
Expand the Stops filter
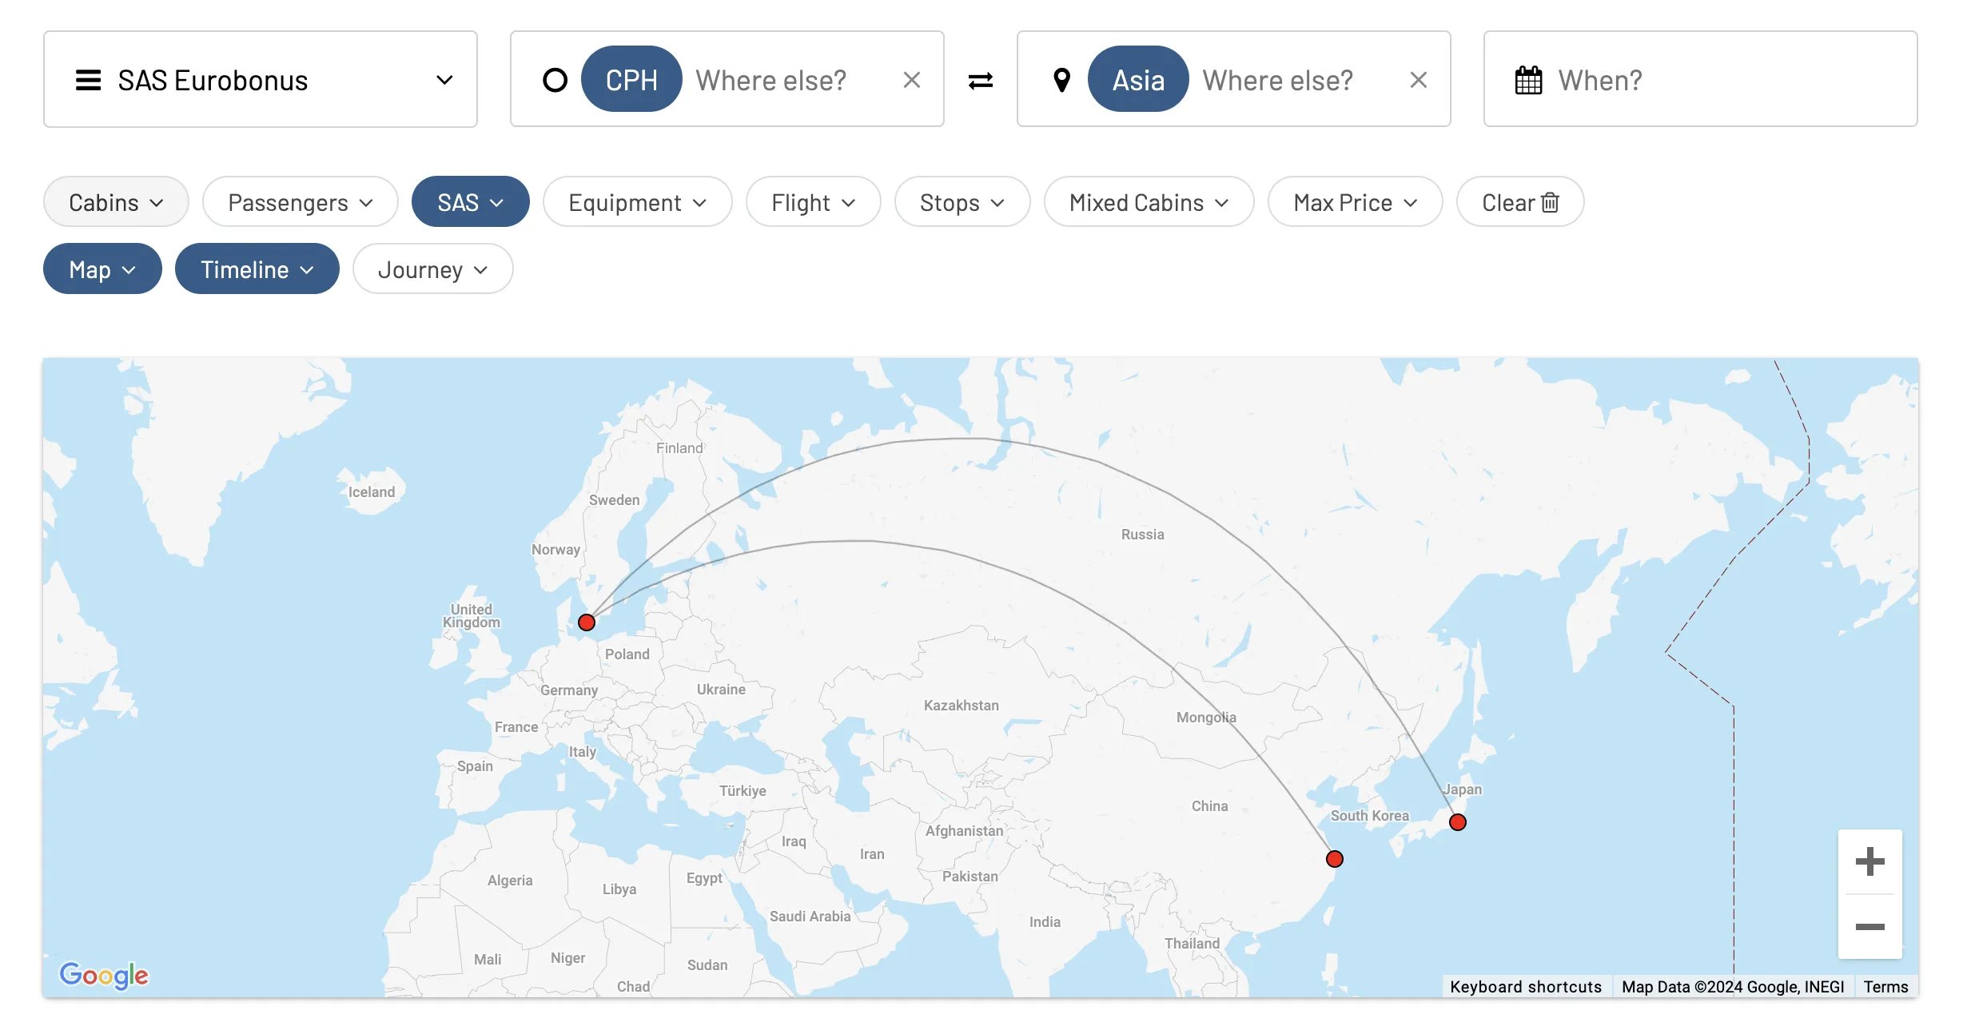962,202
